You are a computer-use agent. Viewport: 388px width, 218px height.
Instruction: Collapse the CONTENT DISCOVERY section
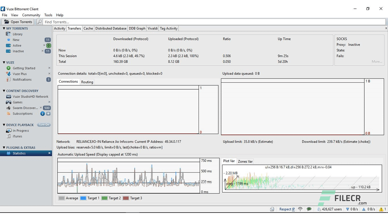point(3,91)
